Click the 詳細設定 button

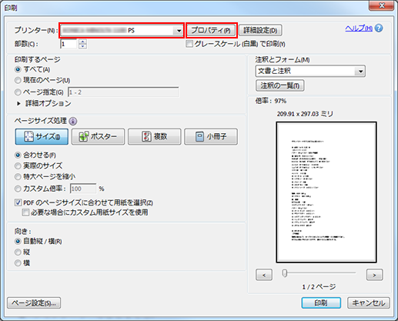click(x=260, y=31)
